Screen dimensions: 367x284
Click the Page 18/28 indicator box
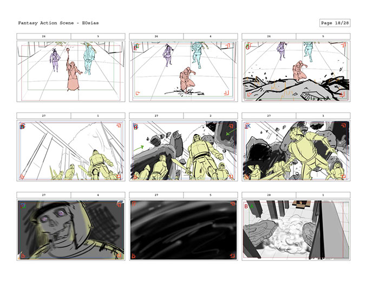pyautogui.click(x=336, y=23)
